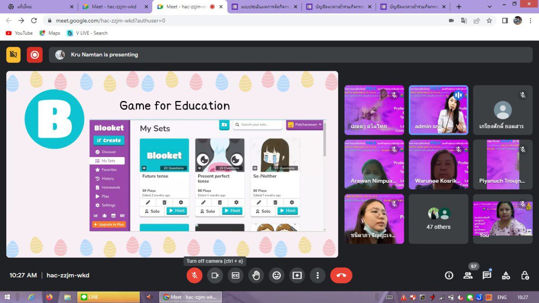Select Warunee Kosrik participant tile

pyautogui.click(x=438, y=164)
